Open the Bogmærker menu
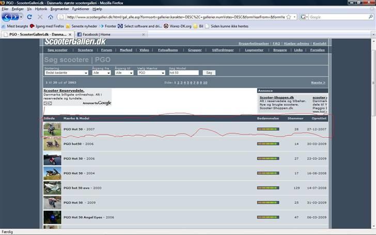 tap(59, 9)
